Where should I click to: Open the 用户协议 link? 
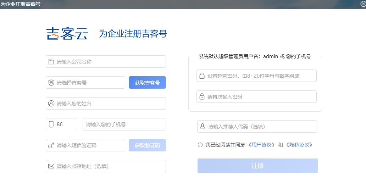(262, 145)
